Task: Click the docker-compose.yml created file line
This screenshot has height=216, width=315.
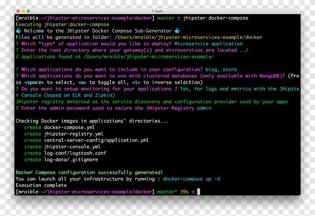Action: (59, 128)
